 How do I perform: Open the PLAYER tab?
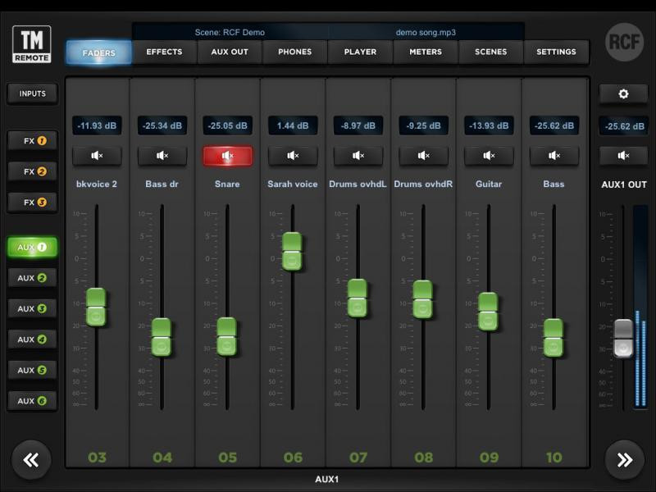[359, 52]
